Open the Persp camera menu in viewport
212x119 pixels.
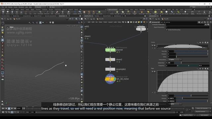(x=69, y=26)
